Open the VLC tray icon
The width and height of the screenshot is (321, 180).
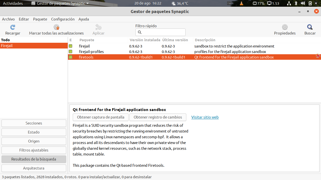(241, 3)
